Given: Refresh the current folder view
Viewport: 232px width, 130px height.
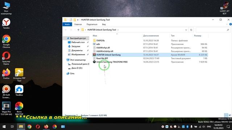Looking at the screenshot, I should pos(191,30).
